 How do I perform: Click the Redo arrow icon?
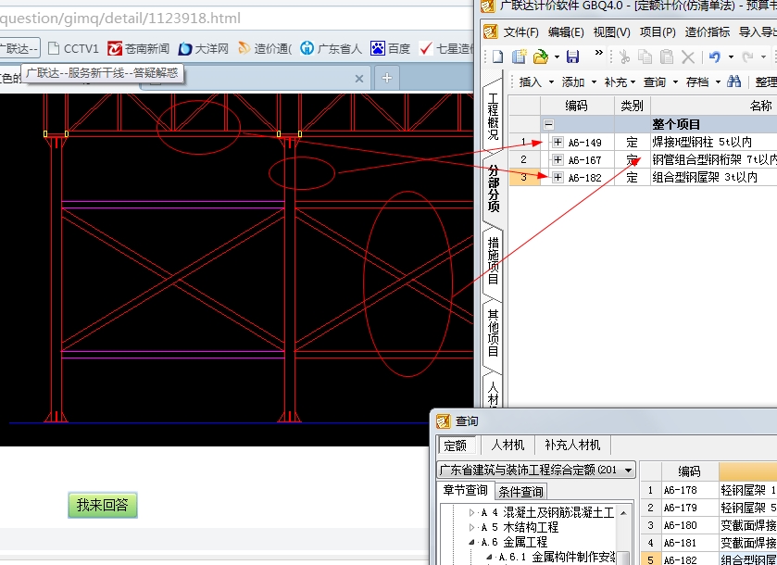pyautogui.click(x=747, y=57)
